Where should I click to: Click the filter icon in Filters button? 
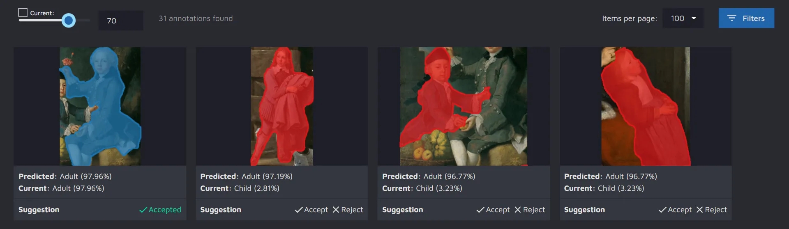click(731, 18)
